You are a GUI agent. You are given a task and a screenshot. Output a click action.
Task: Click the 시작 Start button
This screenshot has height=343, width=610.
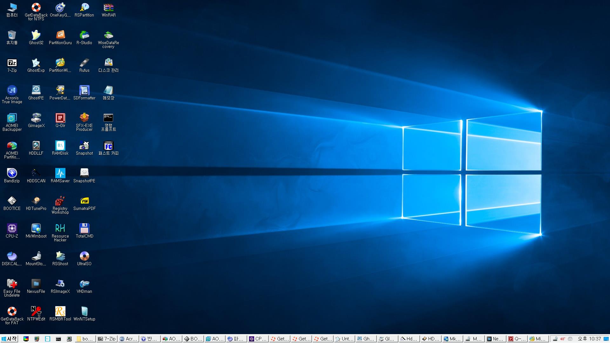9,339
